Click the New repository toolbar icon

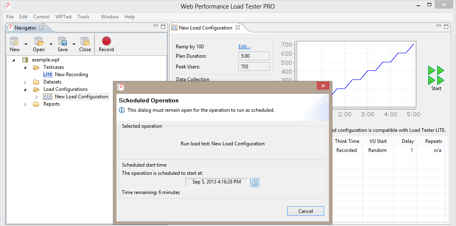tap(14, 41)
